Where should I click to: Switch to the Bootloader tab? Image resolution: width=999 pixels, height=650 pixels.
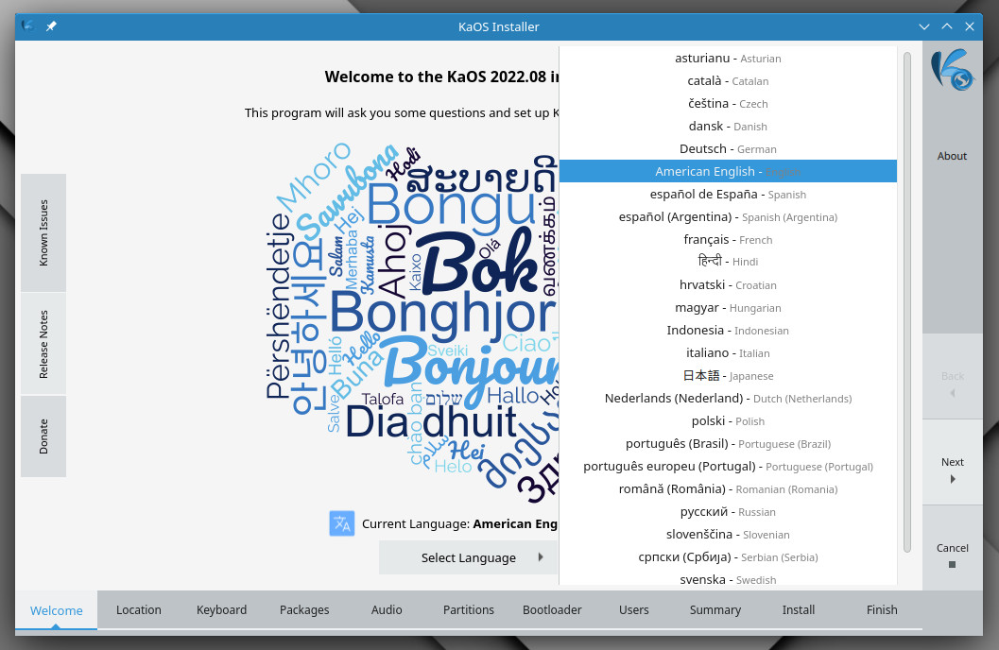(x=552, y=610)
